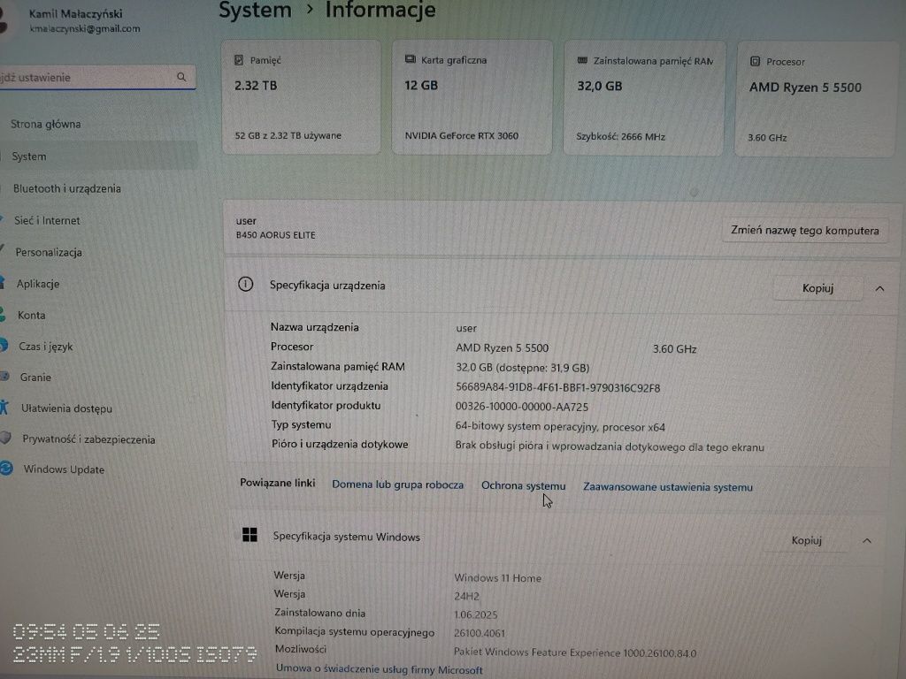Click the AMD Ryzen 5 5500 card

tap(815, 99)
